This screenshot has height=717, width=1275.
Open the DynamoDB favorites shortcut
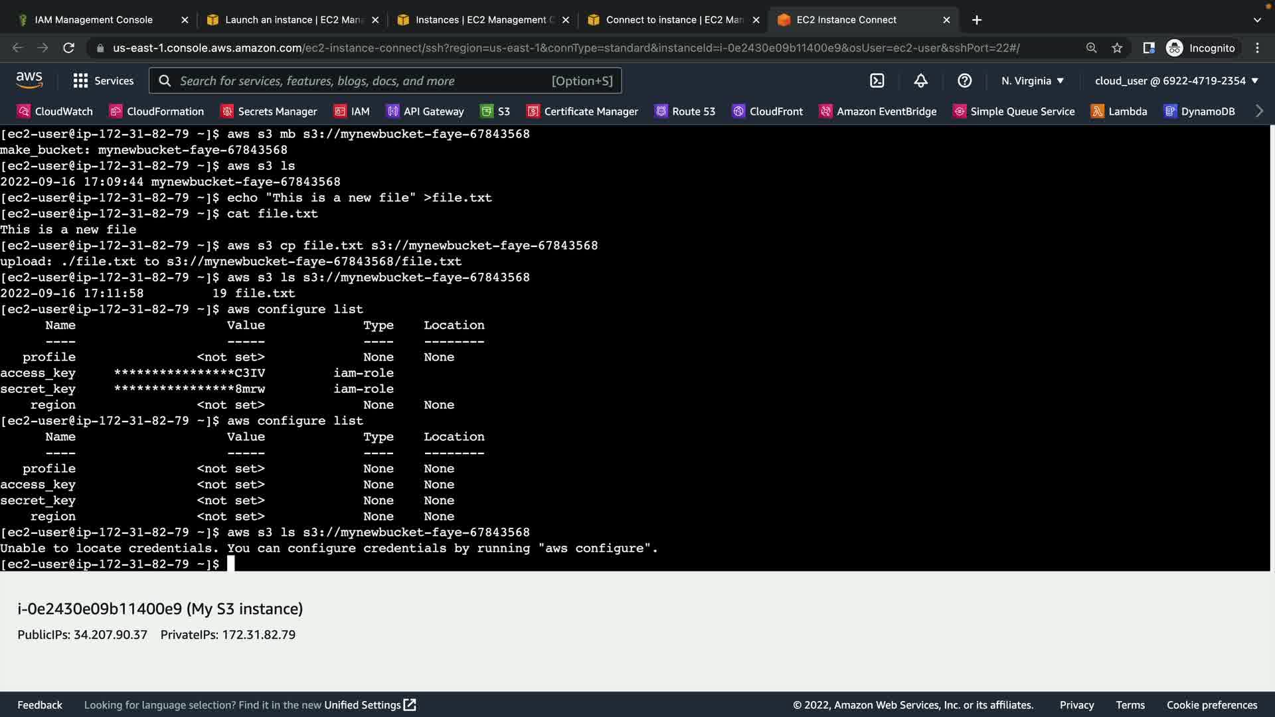point(1199,112)
